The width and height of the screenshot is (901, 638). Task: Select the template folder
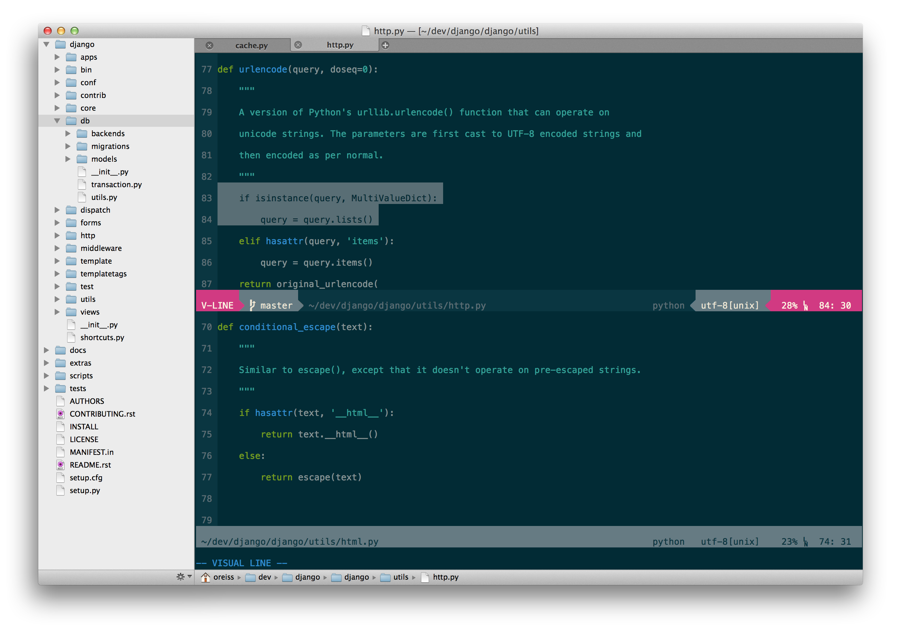(x=96, y=261)
